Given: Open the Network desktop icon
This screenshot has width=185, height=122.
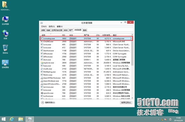Looking at the screenshot, I should (x=5, y=35).
